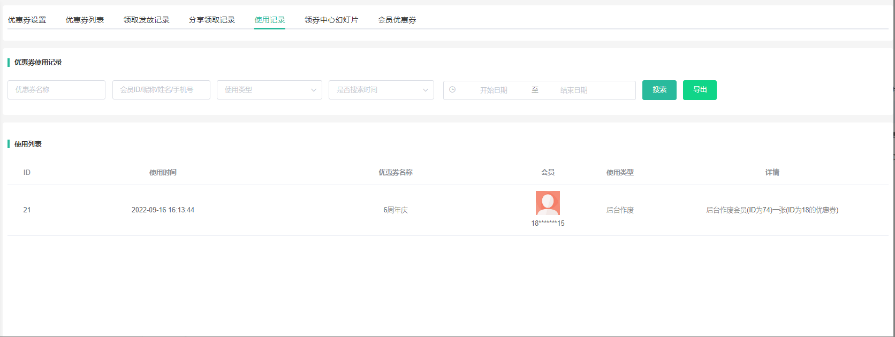Open the 是否搜索时间 dropdown
The image size is (895, 337).
coord(381,90)
